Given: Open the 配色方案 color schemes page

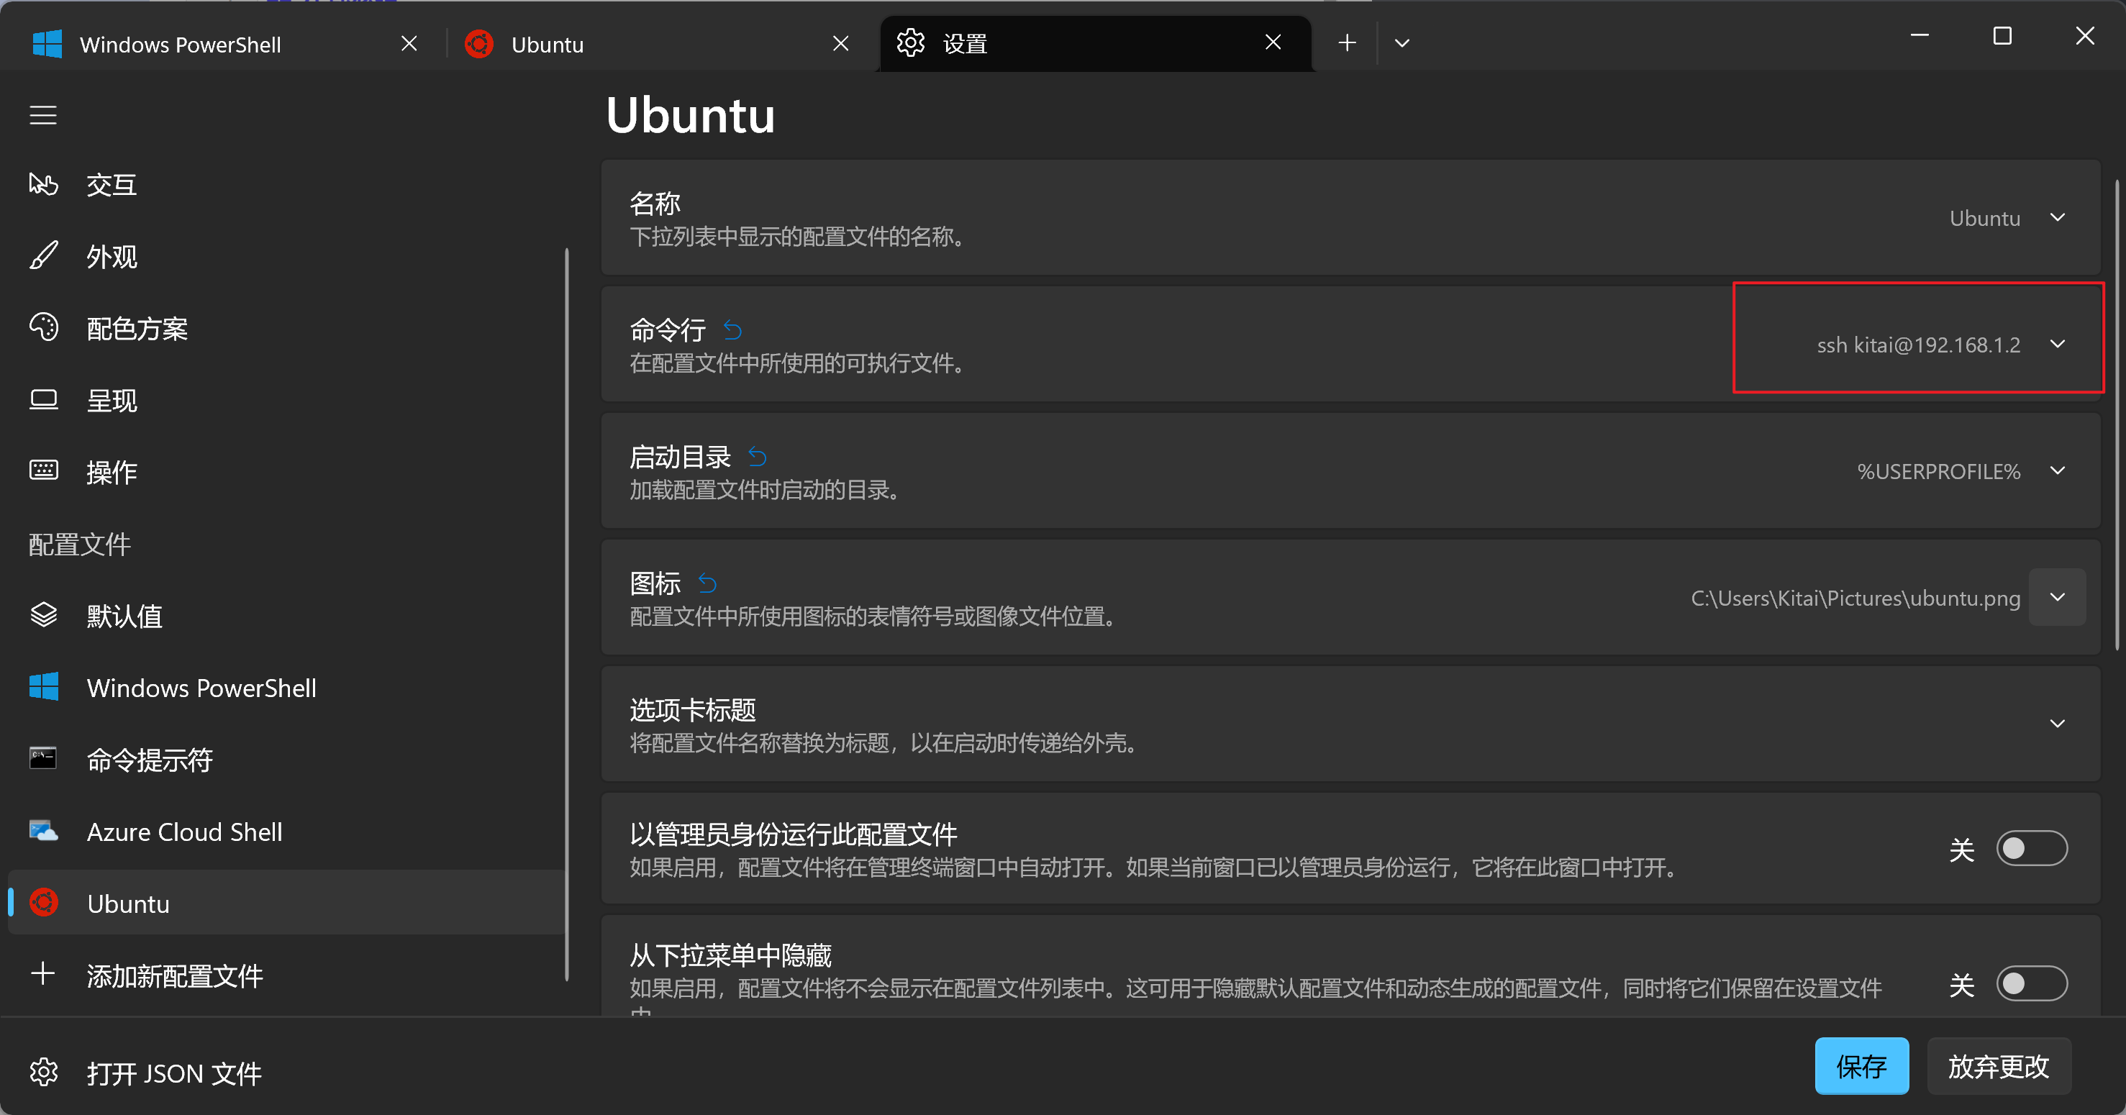Looking at the screenshot, I should pos(137,329).
